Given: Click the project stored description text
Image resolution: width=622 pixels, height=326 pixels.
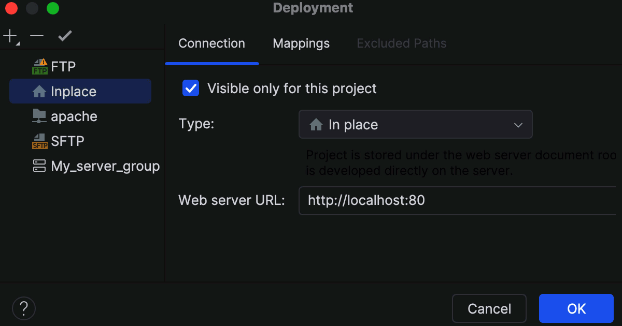Looking at the screenshot, I should point(461,162).
